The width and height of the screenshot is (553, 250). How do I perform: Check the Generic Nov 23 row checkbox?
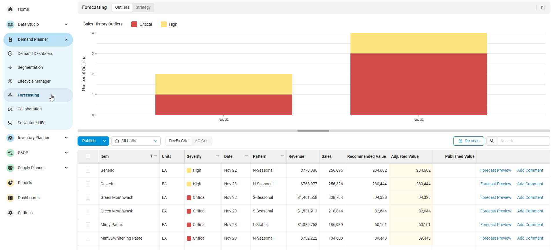pos(88,184)
